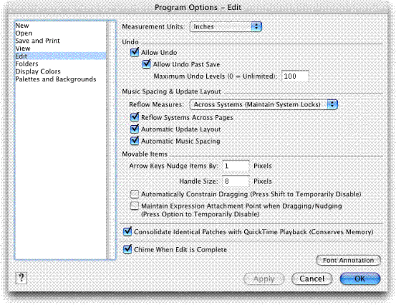
Task: Uncheck Allow Undo checkbox
Action: click(135, 52)
